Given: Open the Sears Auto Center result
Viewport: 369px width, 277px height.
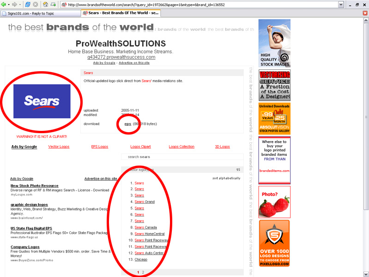Looking at the screenshot, I should pyautogui.click(x=149, y=253).
